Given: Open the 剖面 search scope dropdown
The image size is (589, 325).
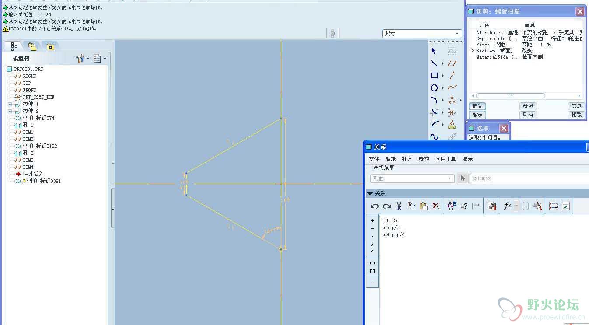Looking at the screenshot, I should click(x=412, y=178).
